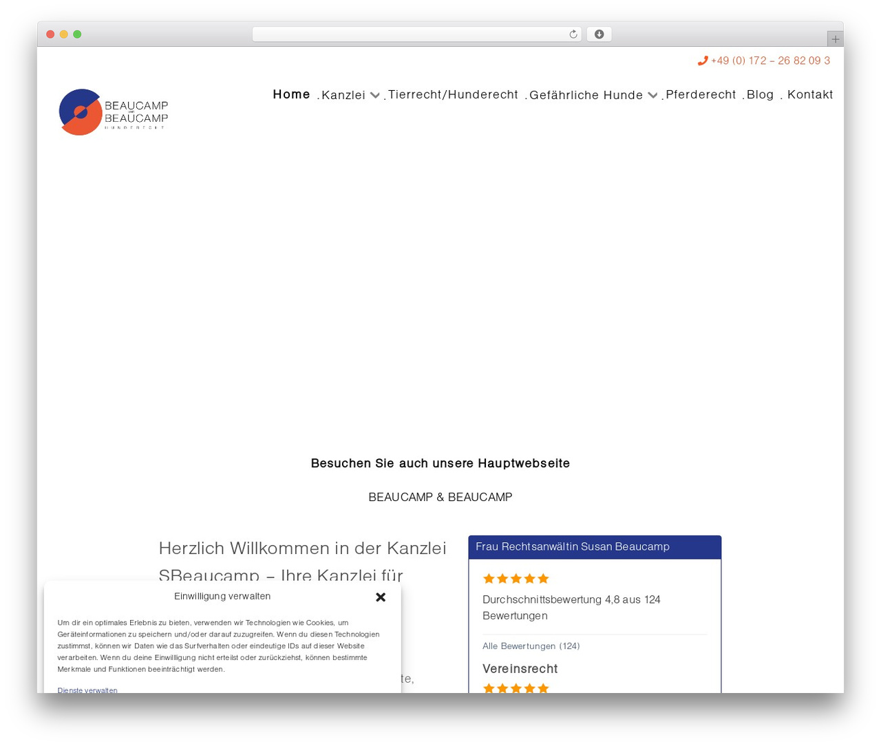This screenshot has width=881, height=746.
Task: Click the Vereinsrecht rating heading
Action: [520, 669]
